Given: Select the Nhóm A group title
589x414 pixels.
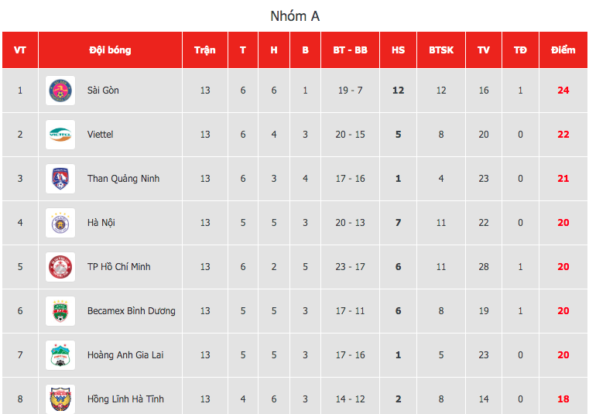Looking at the screenshot, I should 295,16.
